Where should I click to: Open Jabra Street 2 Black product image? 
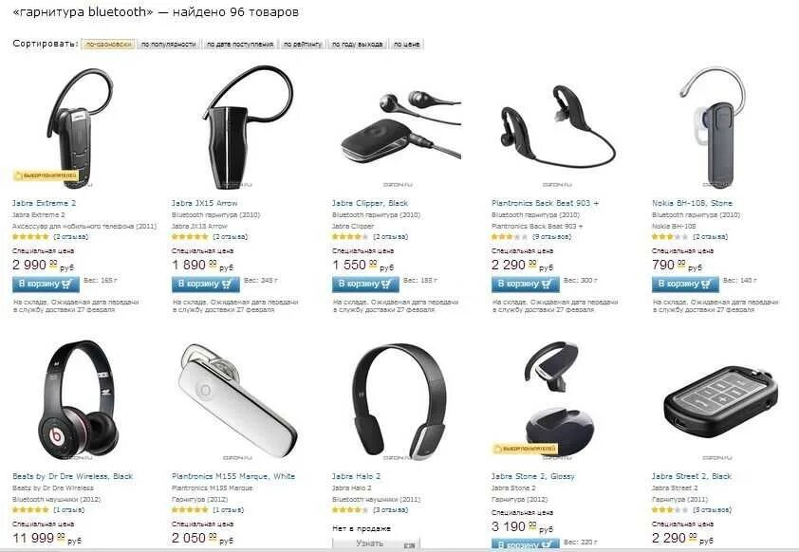[719, 401]
